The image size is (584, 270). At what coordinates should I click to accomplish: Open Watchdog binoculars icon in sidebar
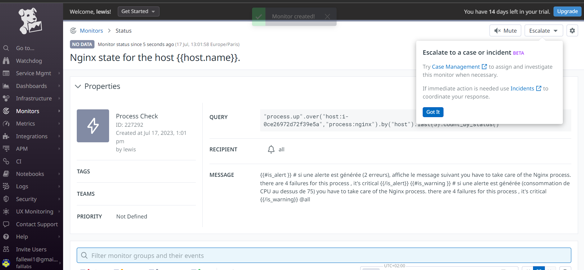coord(6,61)
